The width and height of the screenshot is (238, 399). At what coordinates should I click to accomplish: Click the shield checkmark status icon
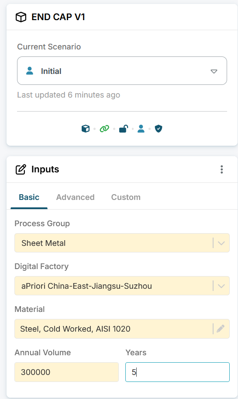(x=159, y=129)
